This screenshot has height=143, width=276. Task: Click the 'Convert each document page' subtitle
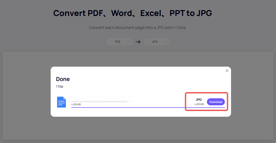tap(138, 28)
